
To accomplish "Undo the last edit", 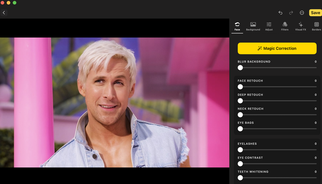I will 280,13.
